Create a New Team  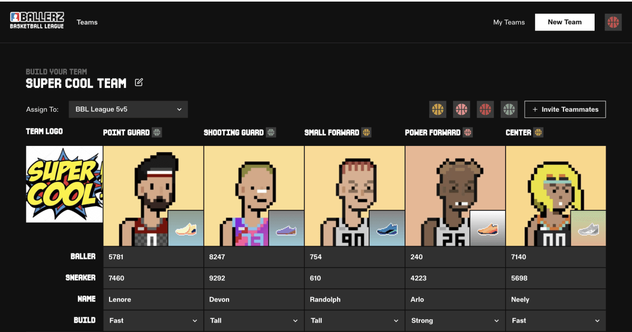tap(565, 22)
